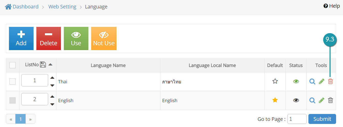Toggle the green eye status for Thai
This screenshot has width=343, height=127.
(x=296, y=82)
